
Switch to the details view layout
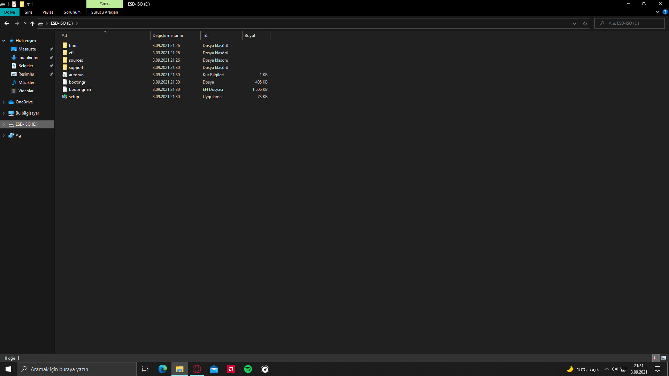(x=655, y=358)
